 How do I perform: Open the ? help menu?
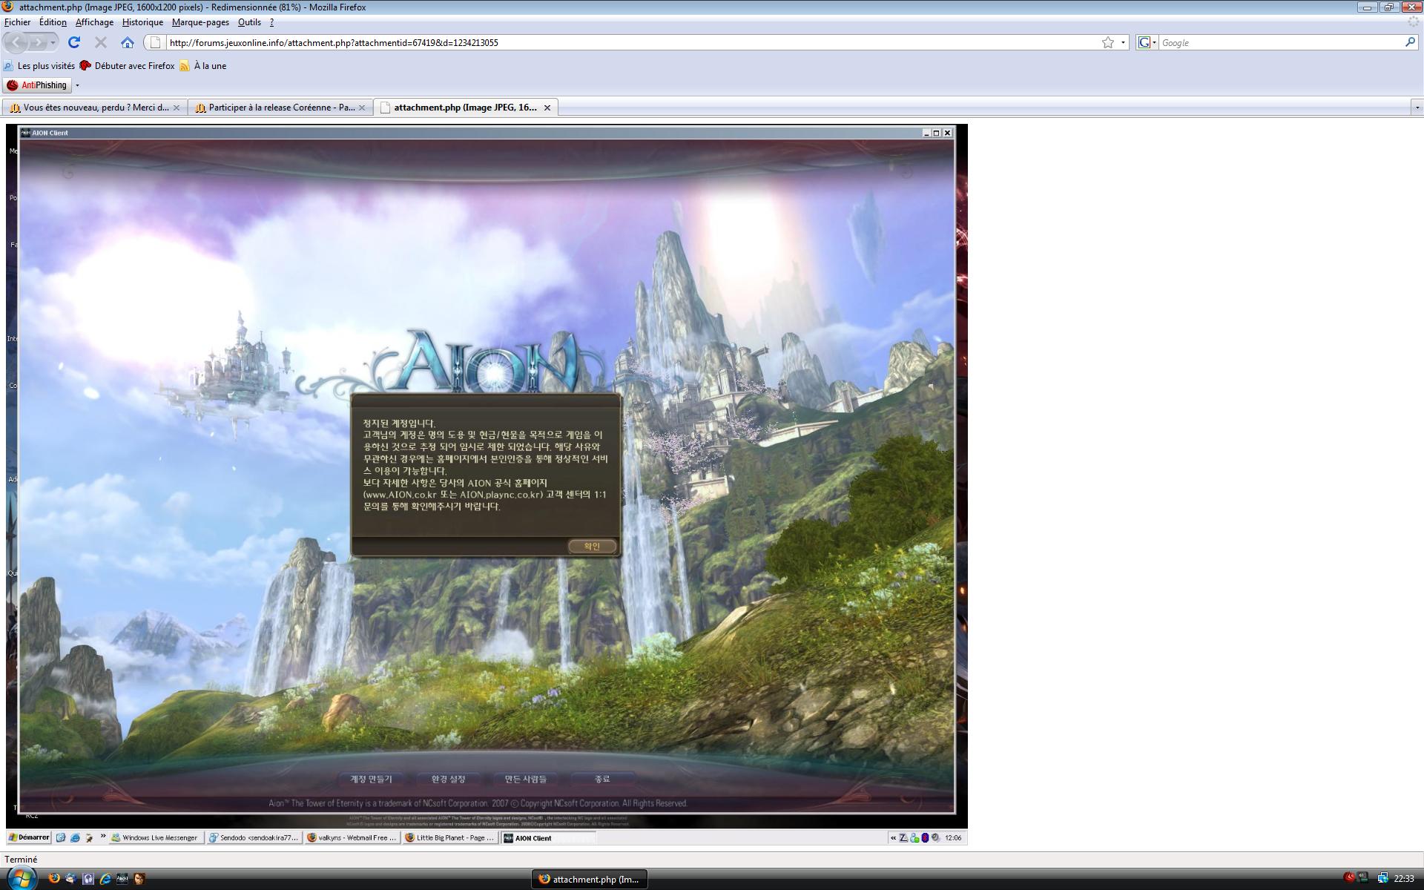click(271, 22)
